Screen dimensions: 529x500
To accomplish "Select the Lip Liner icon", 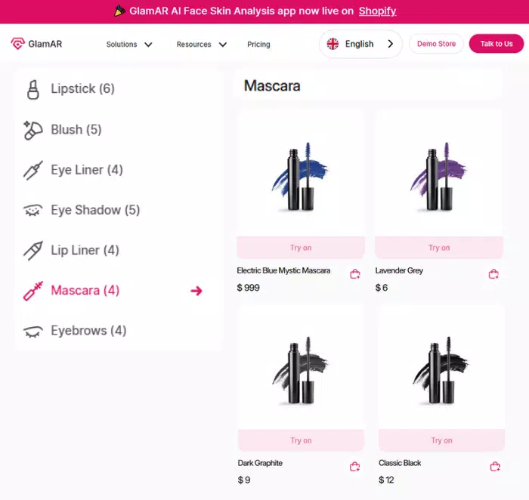I will coord(32,251).
